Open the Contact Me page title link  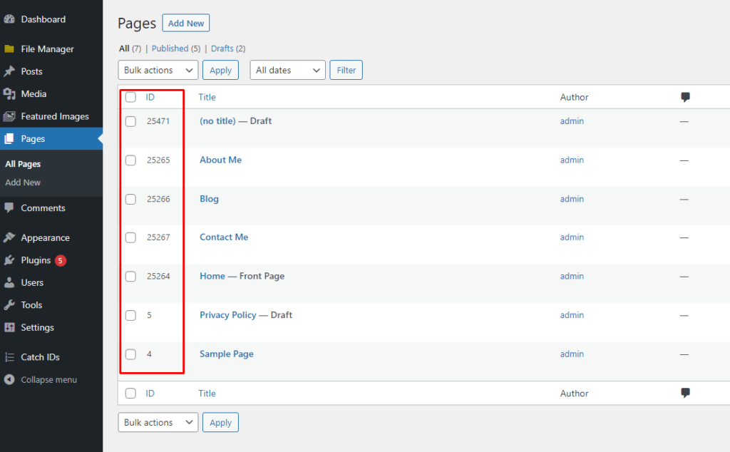224,237
